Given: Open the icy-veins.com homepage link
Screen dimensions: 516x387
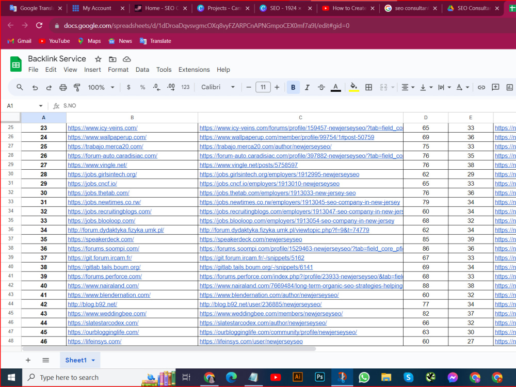Looking at the screenshot, I should (103, 128).
